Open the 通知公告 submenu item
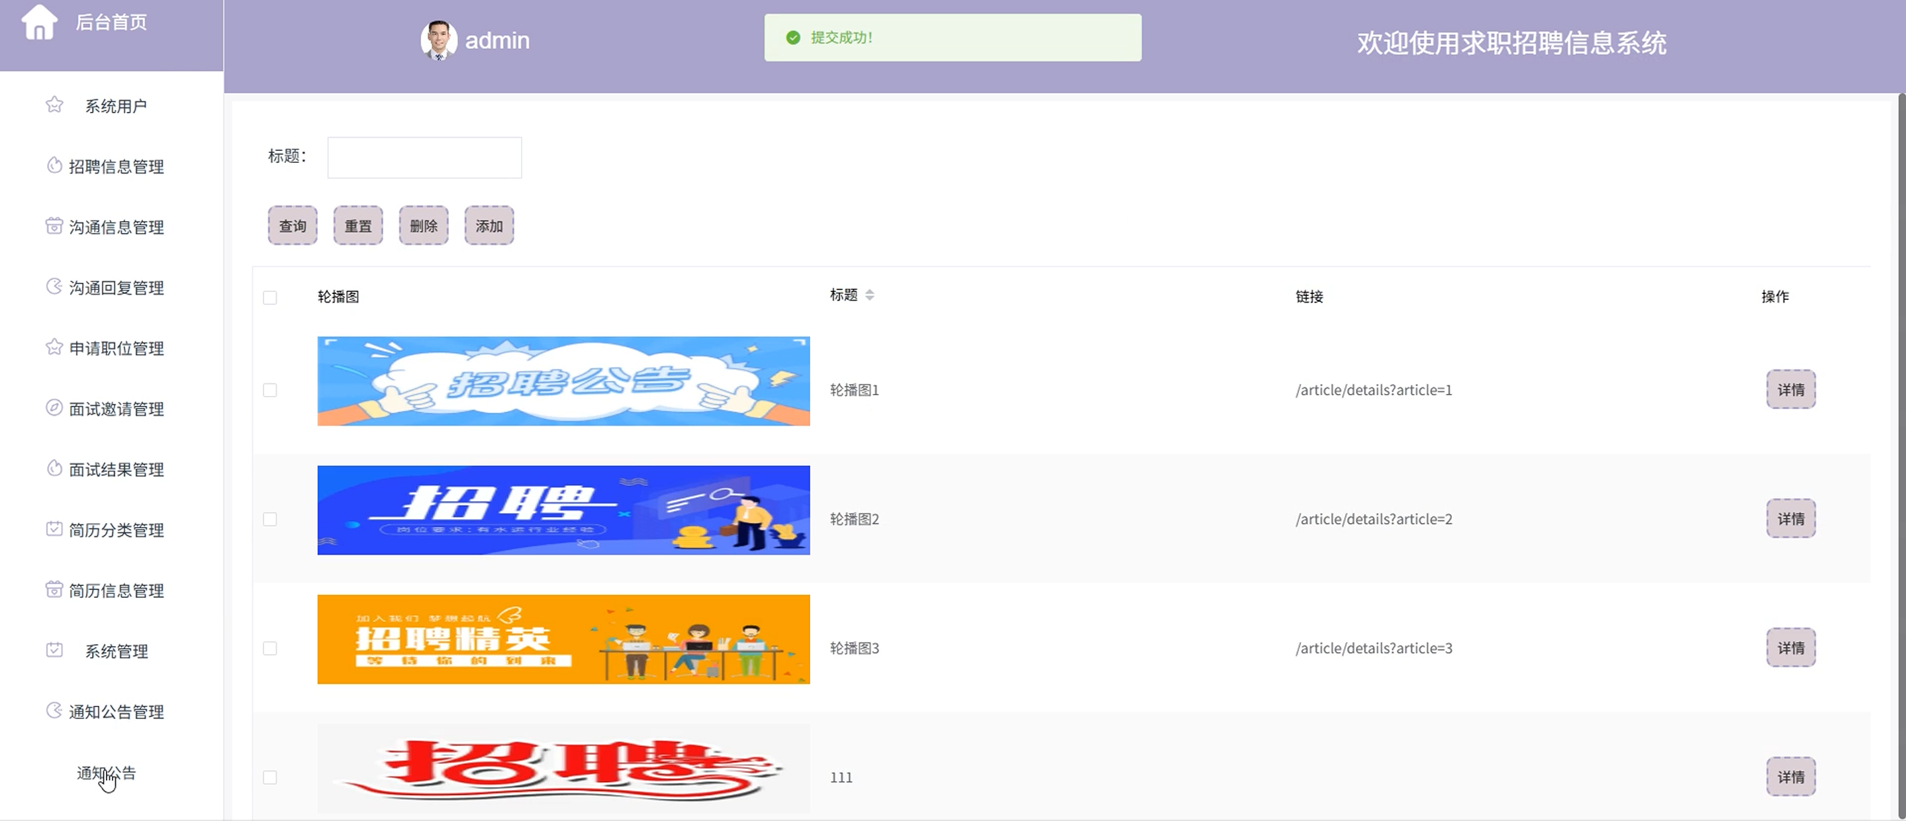The height and width of the screenshot is (821, 1906). click(107, 773)
